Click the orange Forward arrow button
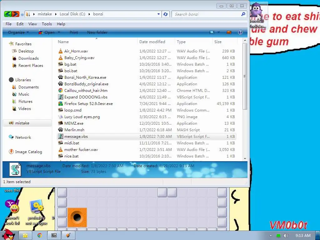The image size is (320, 240). click(16, 14)
